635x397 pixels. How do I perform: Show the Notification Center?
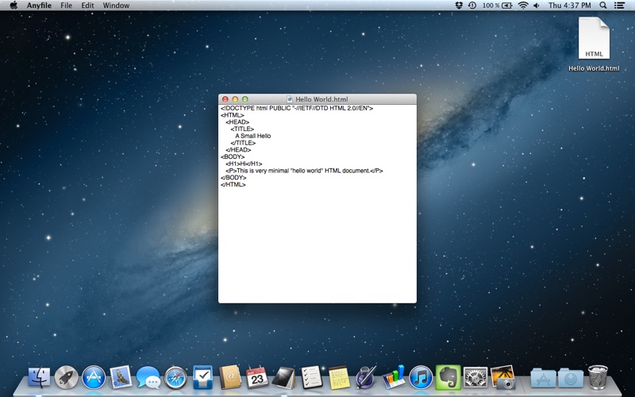[x=619, y=6]
